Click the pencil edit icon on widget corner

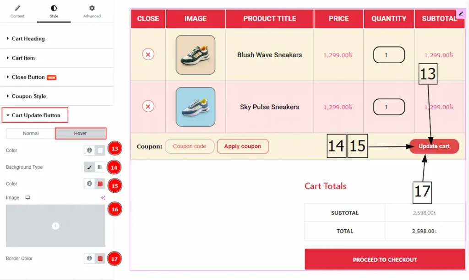[x=460, y=14]
